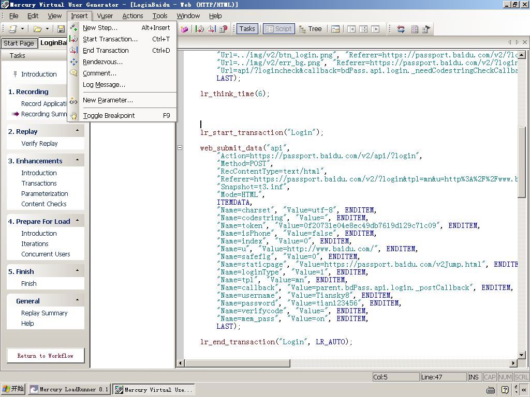Open the Replay Summary link
This screenshot has height=397, width=530.
tap(45, 313)
